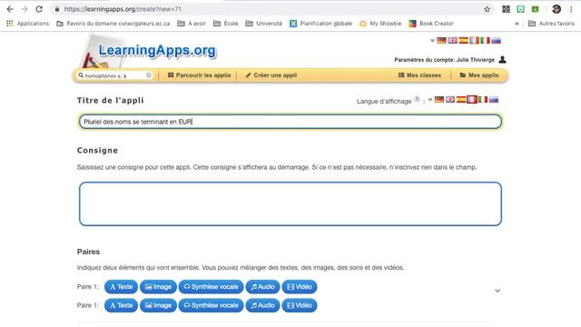Image resolution: width=581 pixels, height=327 pixels.
Task: Open the À avoir bookmarks folder
Action: (192, 24)
